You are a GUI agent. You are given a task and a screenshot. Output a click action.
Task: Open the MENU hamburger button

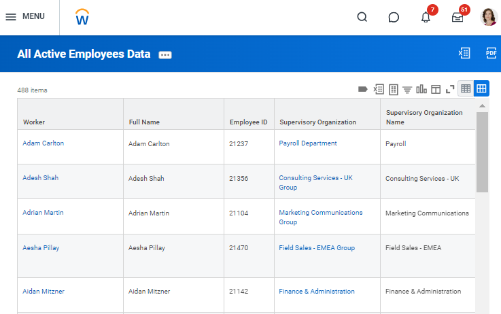click(25, 16)
